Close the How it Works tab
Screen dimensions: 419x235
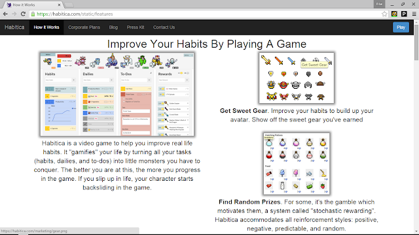coord(59,5)
